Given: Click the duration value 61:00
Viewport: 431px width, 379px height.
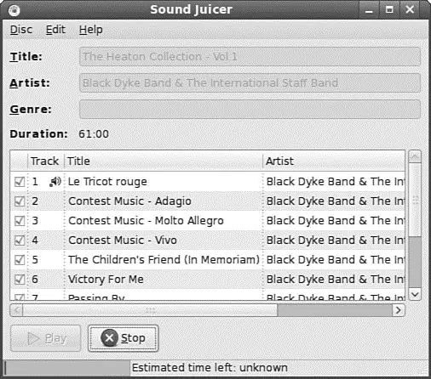Looking at the screenshot, I should point(94,134).
